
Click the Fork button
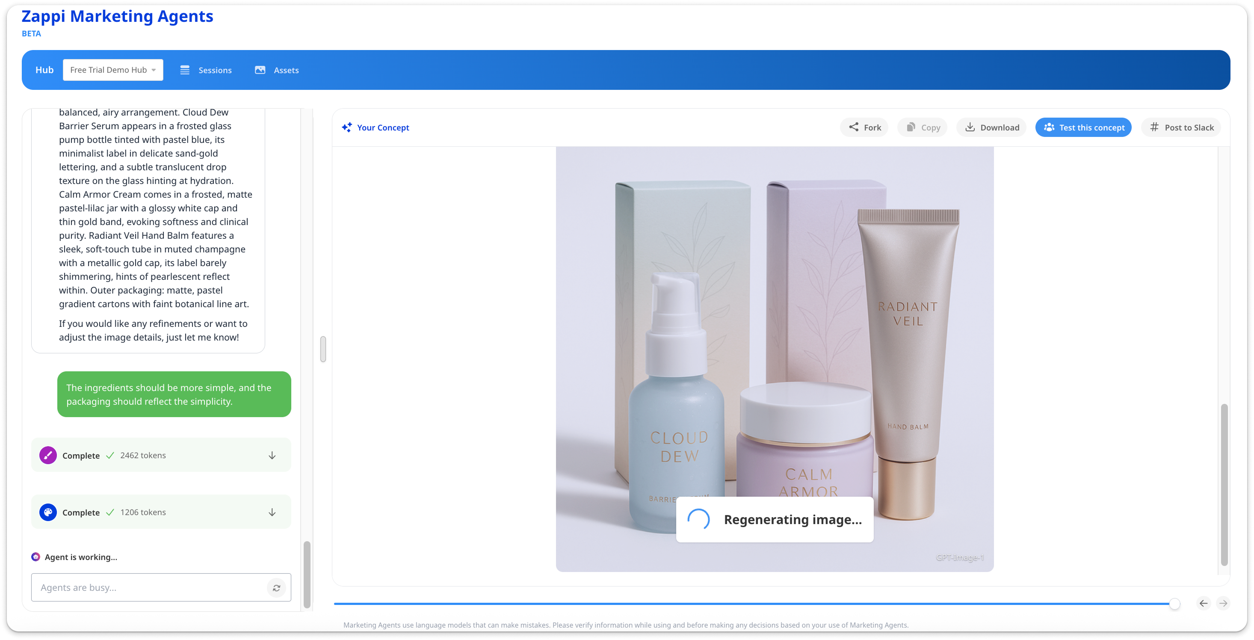tap(864, 127)
